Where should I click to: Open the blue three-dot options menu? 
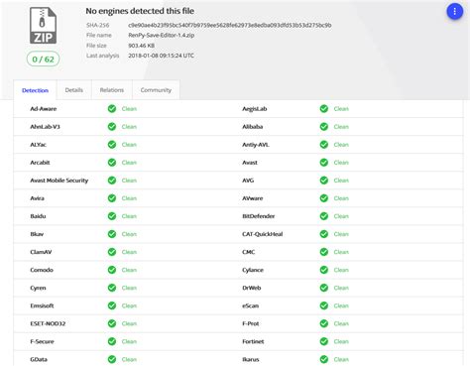455,12
